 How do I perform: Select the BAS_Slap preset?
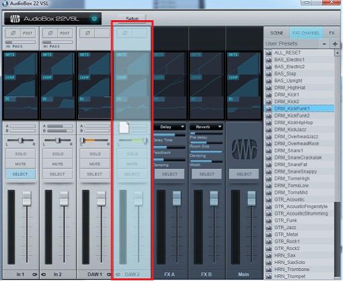pyautogui.click(x=300, y=73)
